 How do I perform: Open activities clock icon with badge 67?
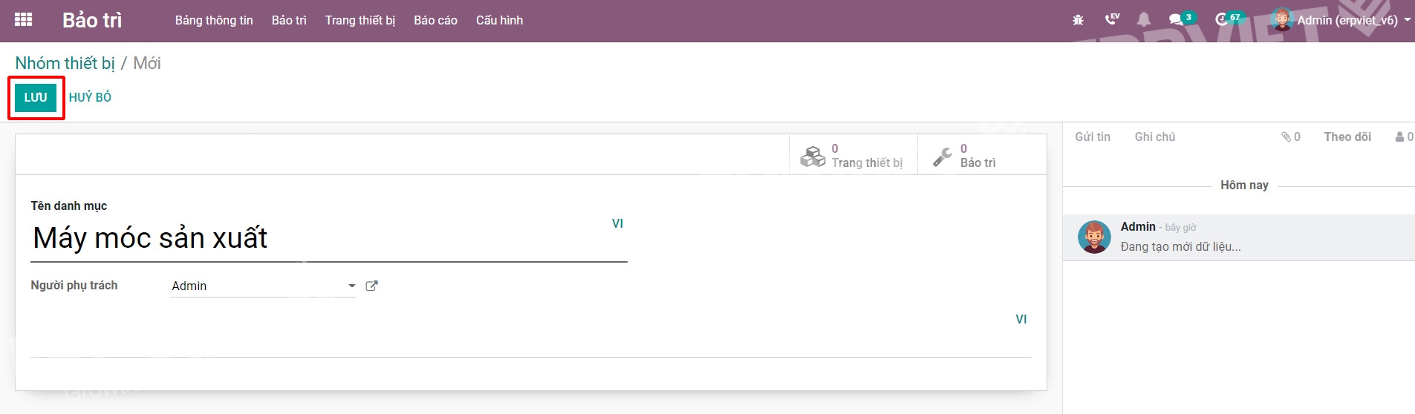tap(1227, 19)
